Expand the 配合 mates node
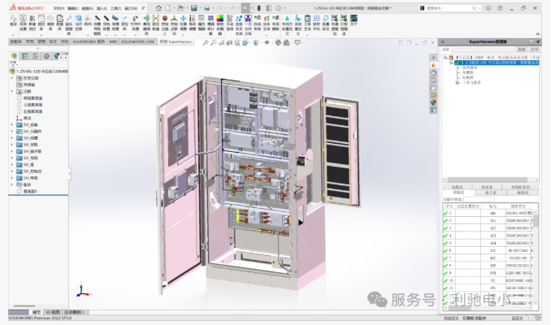 click(x=12, y=184)
